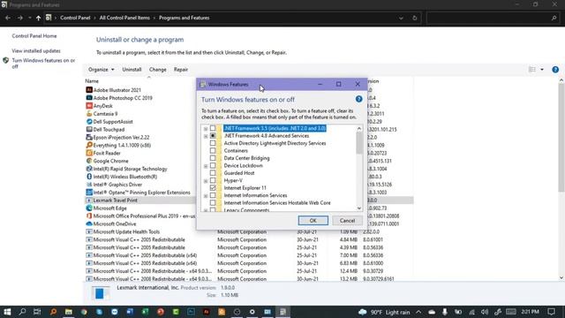Screen dimensions: 565x318
Task: Enable Hyper-V checkbox
Action: (213, 180)
